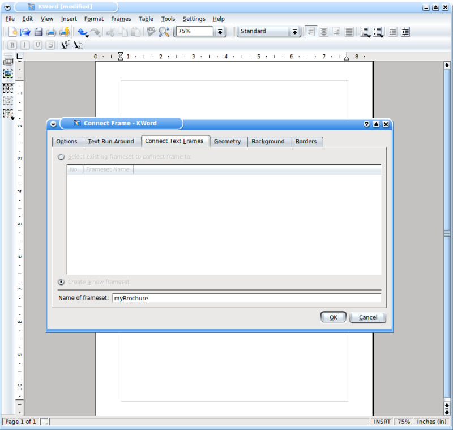The height and width of the screenshot is (430, 453).
Task: Click Inches (in) unit in status bar
Action: 431,422
